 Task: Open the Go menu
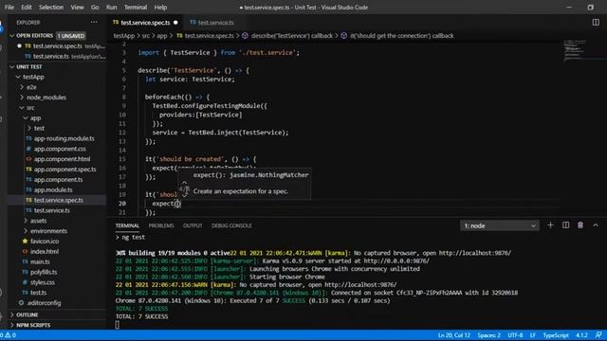[x=95, y=7]
